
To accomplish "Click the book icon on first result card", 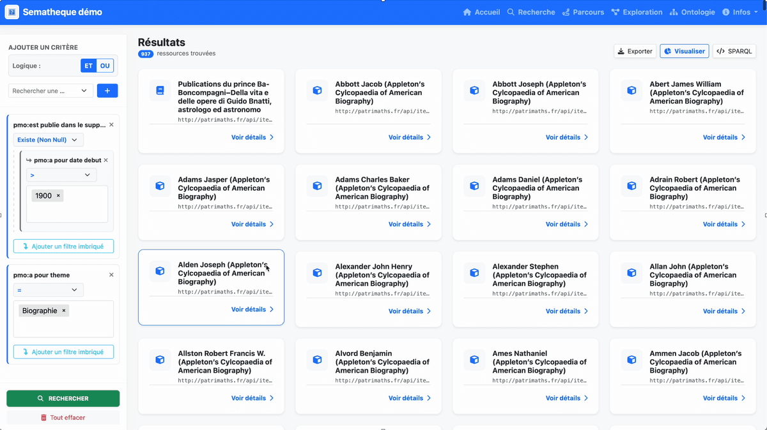I will click(x=160, y=91).
